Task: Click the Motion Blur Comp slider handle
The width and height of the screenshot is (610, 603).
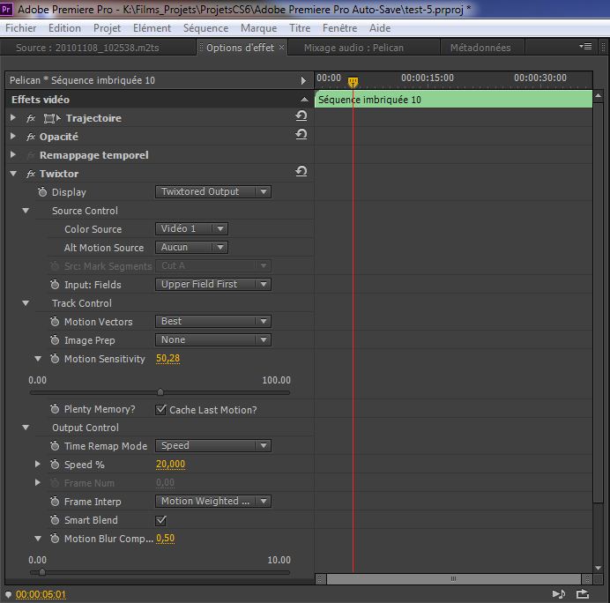Action: click(42, 572)
